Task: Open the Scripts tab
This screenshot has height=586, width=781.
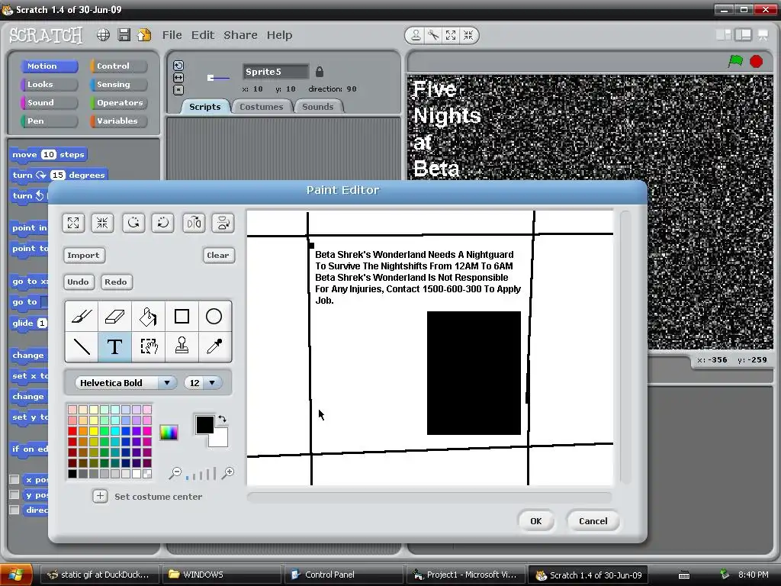Action: point(204,107)
